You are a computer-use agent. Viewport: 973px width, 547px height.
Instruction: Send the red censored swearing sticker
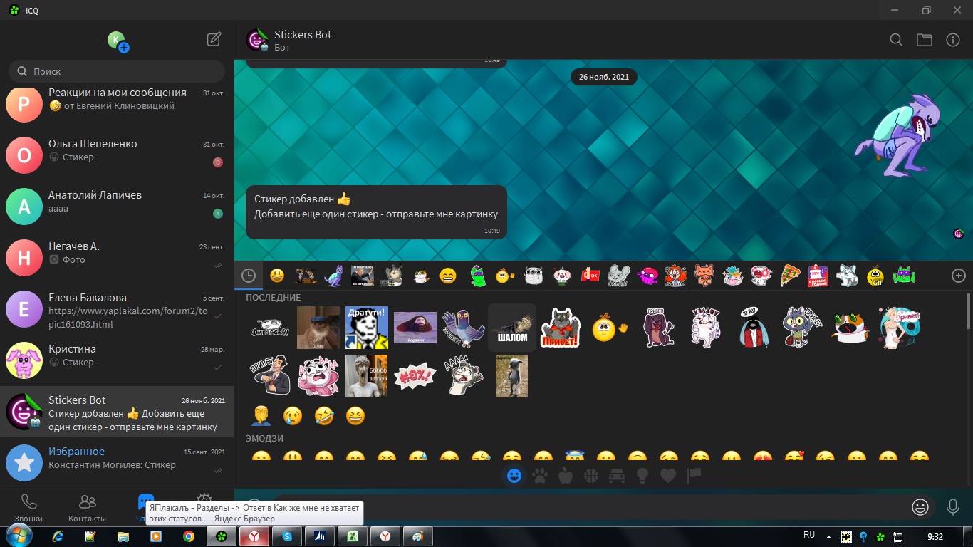click(x=415, y=376)
